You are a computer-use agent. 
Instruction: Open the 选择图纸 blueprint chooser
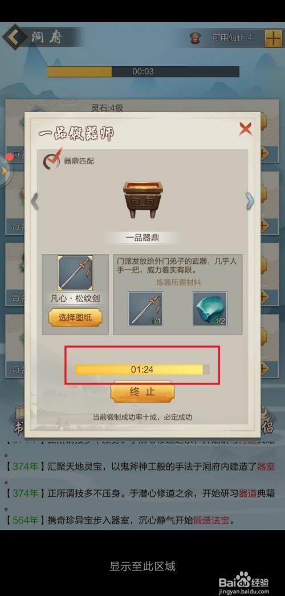coord(75,318)
